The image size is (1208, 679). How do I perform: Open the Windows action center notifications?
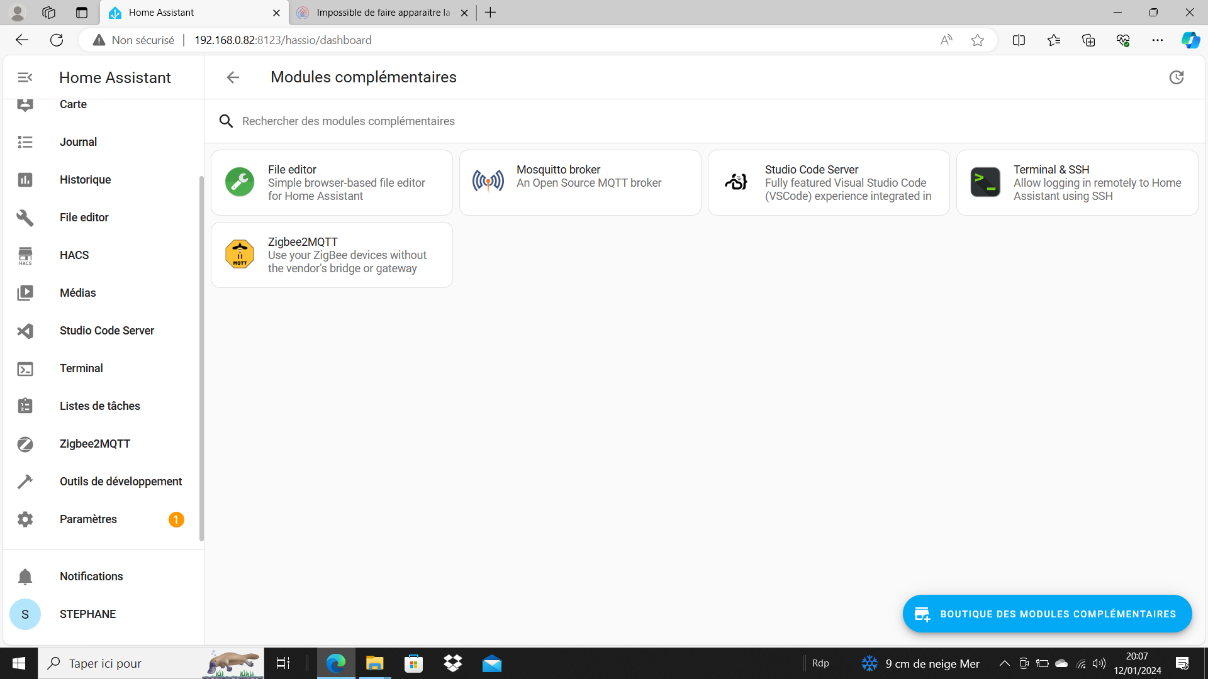1182,663
